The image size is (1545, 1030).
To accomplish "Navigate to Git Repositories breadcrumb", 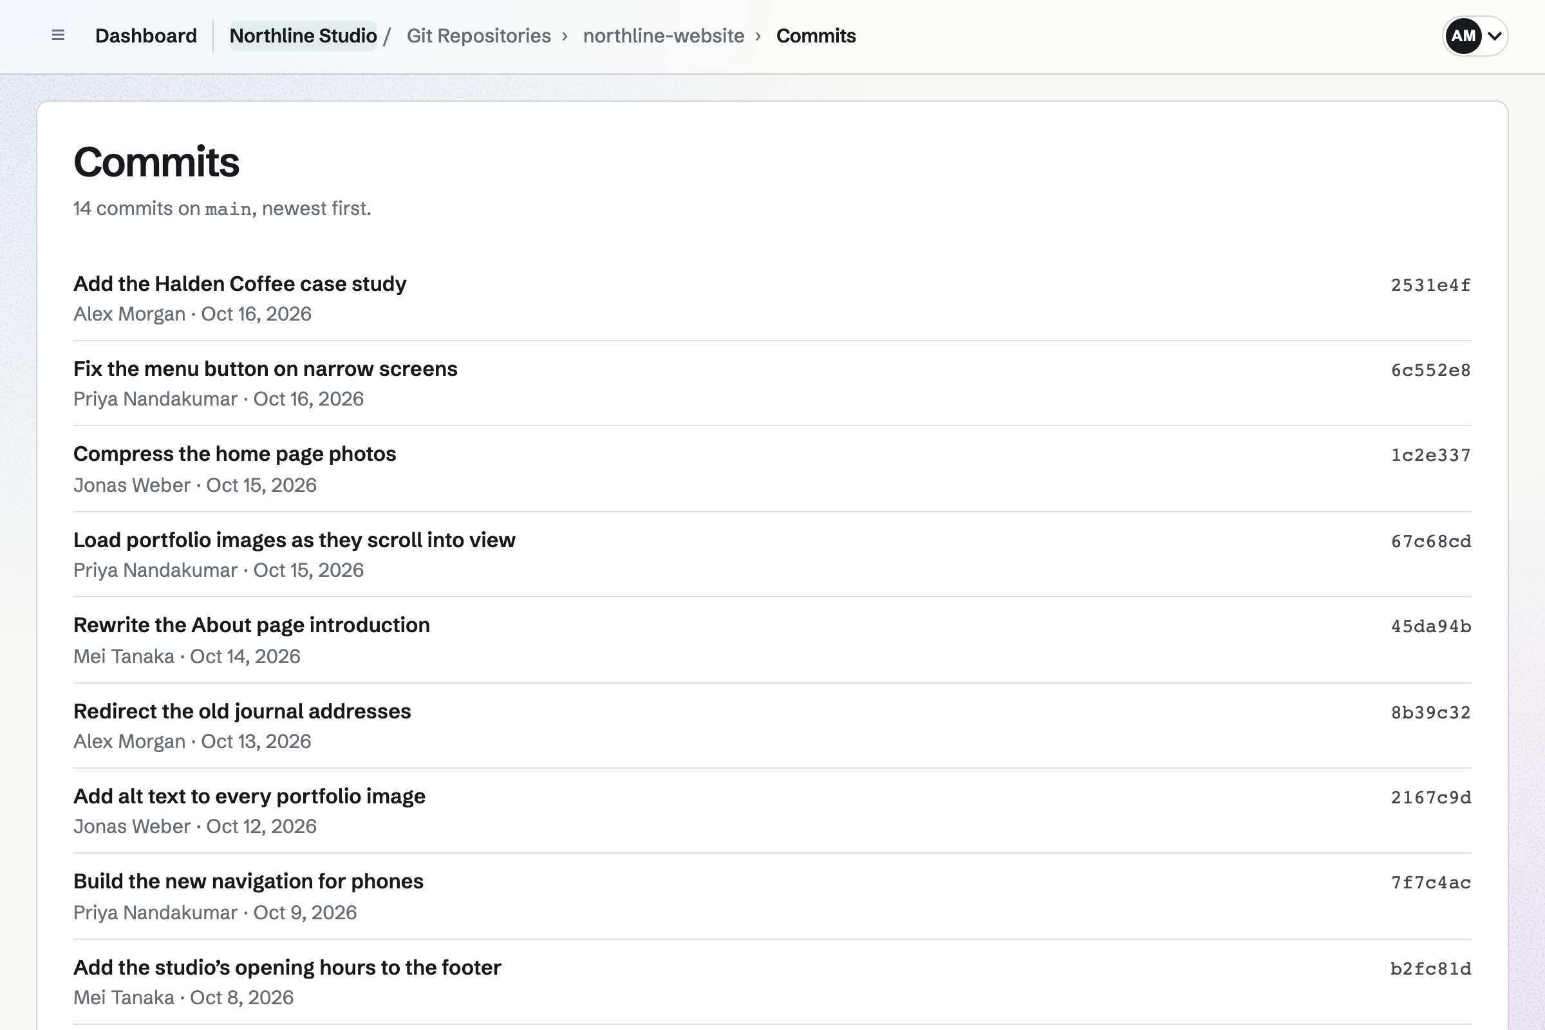I will click(478, 36).
